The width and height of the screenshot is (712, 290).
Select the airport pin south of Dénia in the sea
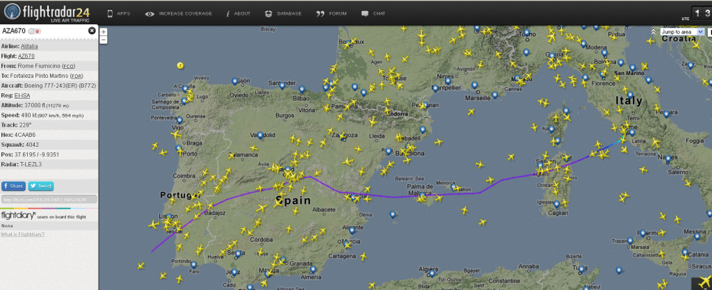pos(393,214)
